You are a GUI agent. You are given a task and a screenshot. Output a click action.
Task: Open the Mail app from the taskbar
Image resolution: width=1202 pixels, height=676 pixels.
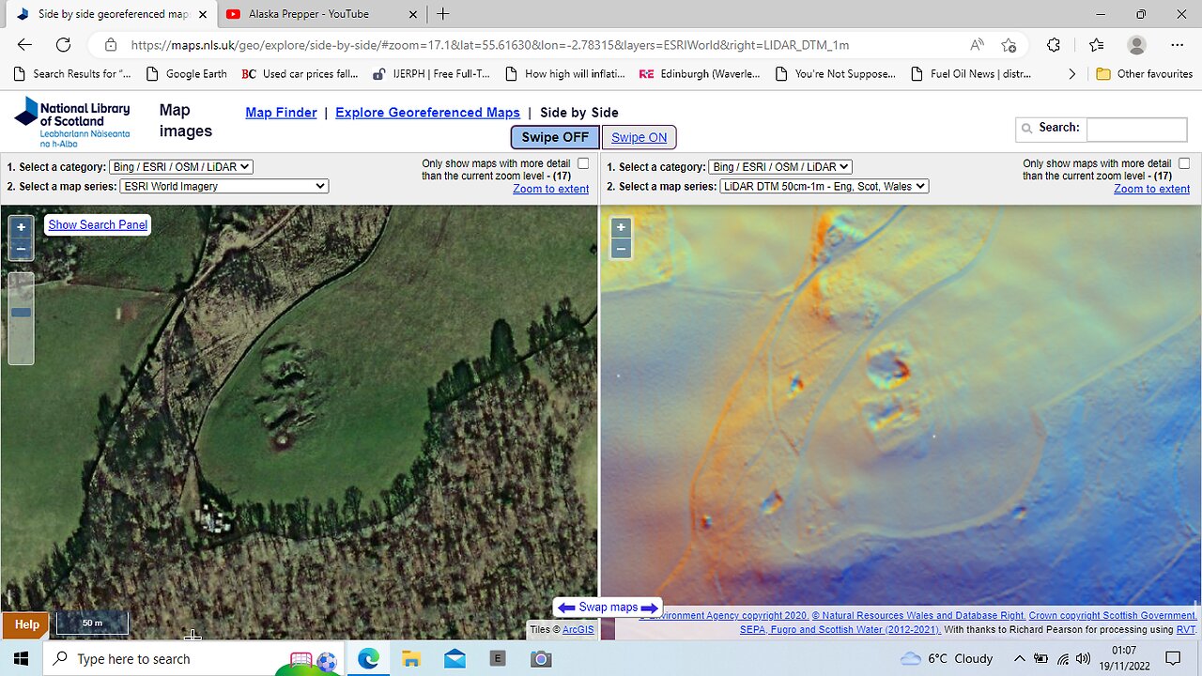tap(455, 659)
